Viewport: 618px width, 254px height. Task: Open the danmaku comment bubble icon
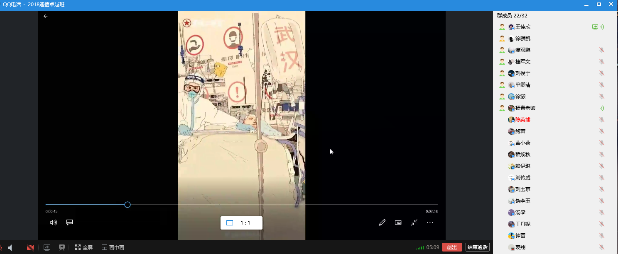click(70, 223)
